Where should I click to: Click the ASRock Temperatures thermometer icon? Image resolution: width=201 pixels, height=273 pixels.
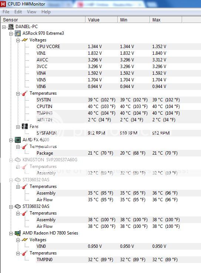(25, 93)
